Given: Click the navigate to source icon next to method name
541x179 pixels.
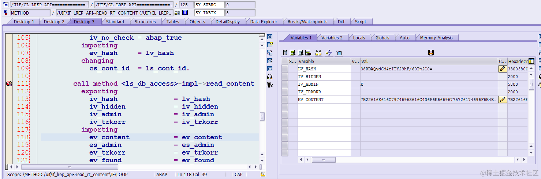Looking at the screenshot, I should pos(177,13).
